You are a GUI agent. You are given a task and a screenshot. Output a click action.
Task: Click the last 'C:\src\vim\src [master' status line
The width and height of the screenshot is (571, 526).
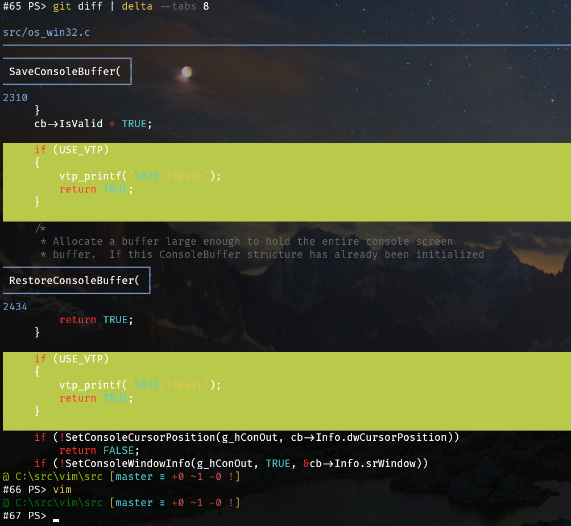121,503
